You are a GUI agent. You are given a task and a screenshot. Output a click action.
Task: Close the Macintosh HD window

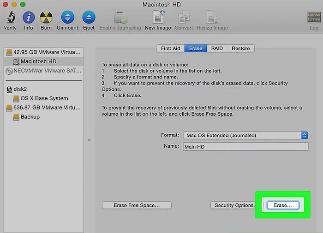coord(5,4)
